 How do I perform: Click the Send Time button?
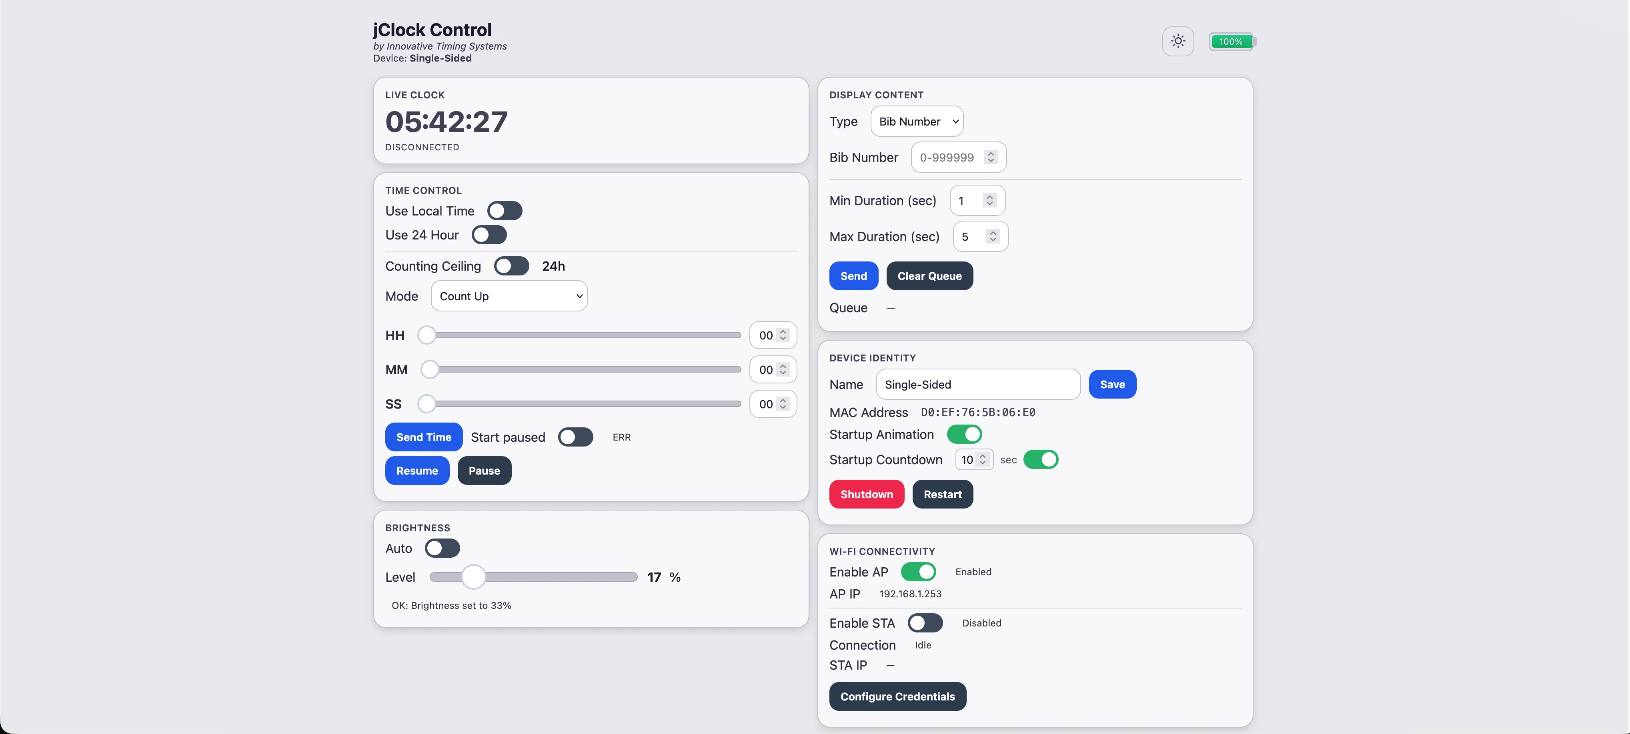click(x=424, y=437)
